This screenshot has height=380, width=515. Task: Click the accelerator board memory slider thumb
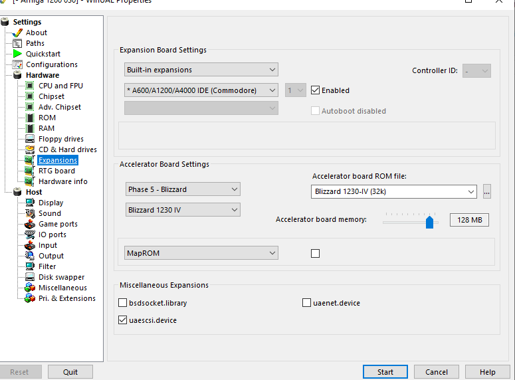point(429,223)
